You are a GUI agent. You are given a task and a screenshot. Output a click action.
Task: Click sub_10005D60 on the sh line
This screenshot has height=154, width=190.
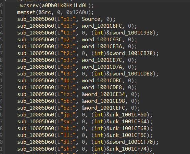point(36,149)
